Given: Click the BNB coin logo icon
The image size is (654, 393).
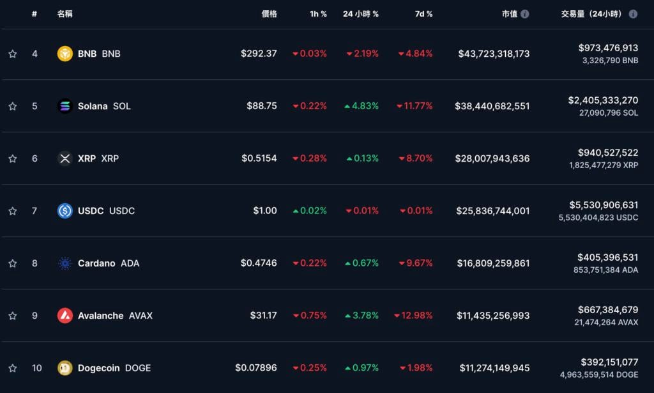Looking at the screenshot, I should pos(65,54).
